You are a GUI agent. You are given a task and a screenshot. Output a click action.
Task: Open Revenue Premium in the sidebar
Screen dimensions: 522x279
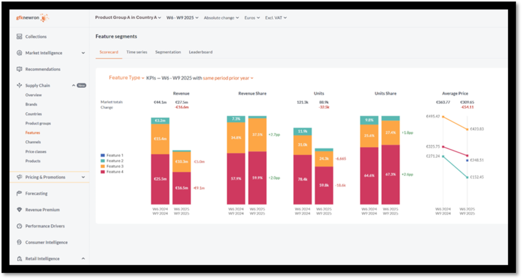click(x=42, y=210)
